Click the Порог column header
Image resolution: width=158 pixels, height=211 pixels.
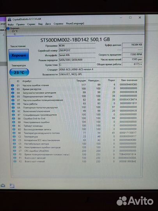pyautogui.click(x=111, y=80)
